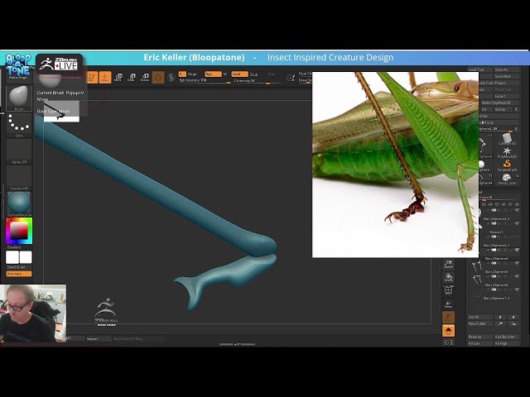Select the Zsub mode
Screen dimensions: 530x397
[x=254, y=74]
